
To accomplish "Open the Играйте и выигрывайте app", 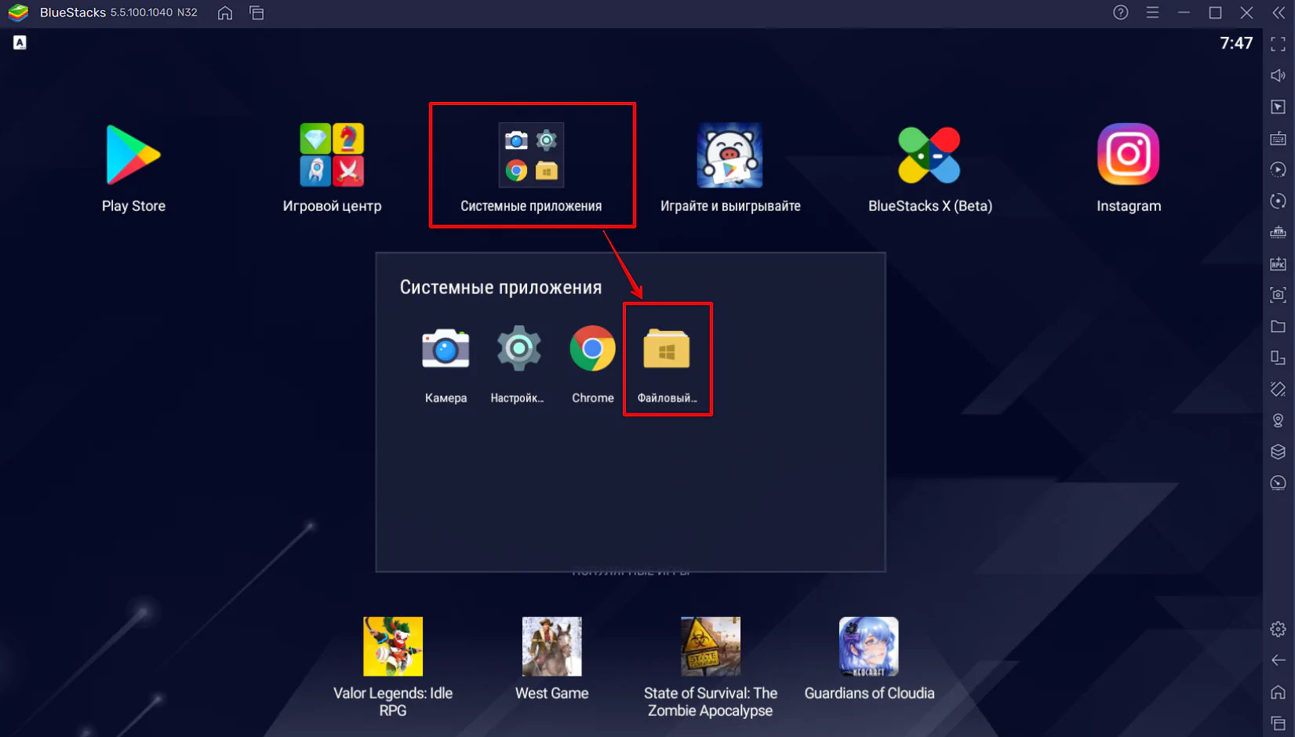I will tap(729, 156).
